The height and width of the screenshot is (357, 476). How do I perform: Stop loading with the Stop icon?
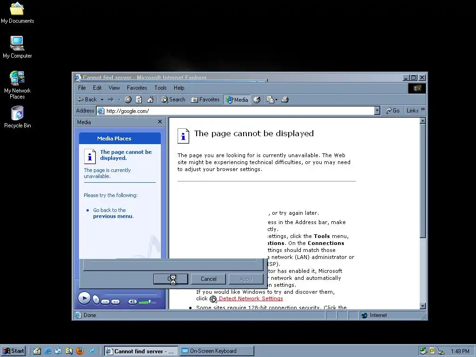(128, 99)
